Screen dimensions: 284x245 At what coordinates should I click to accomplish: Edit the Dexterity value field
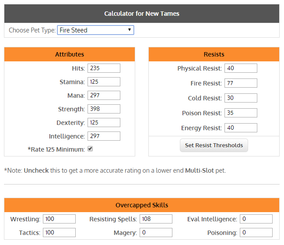[104, 123]
